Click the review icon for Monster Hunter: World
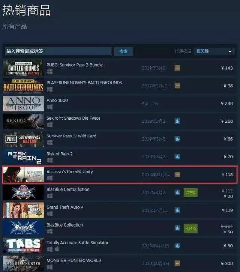Screen dimensions: 240x272 (x=177, y=263)
